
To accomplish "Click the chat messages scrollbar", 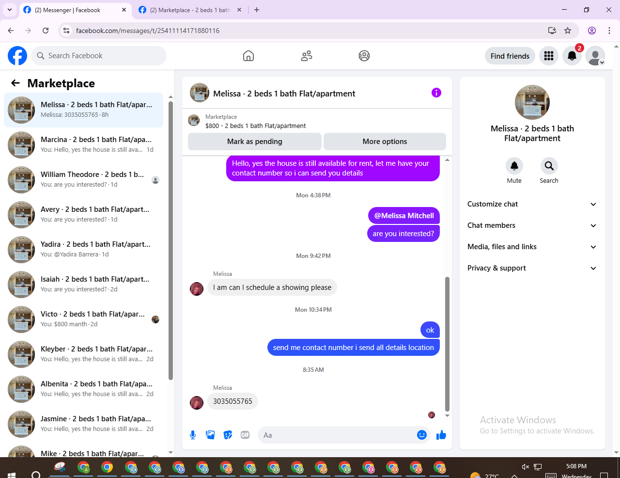I will (447, 344).
